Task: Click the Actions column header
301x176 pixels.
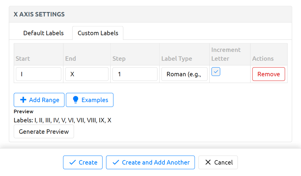Action: 263,59
